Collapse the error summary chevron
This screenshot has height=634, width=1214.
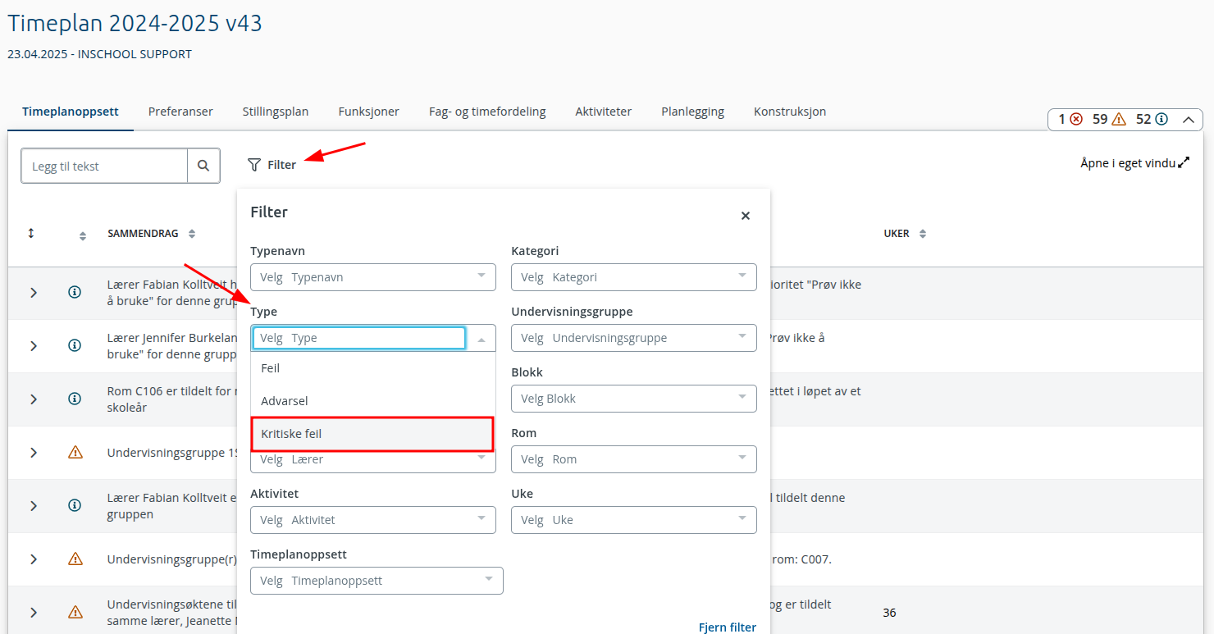1188,120
